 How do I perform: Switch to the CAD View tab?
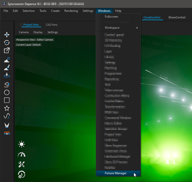pos(52,25)
